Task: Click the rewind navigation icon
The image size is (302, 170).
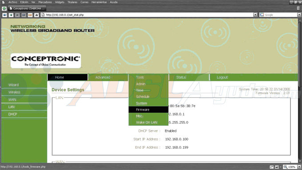Action: (4, 15)
